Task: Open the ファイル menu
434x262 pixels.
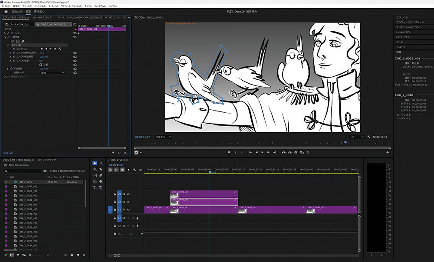Action: [6, 6]
